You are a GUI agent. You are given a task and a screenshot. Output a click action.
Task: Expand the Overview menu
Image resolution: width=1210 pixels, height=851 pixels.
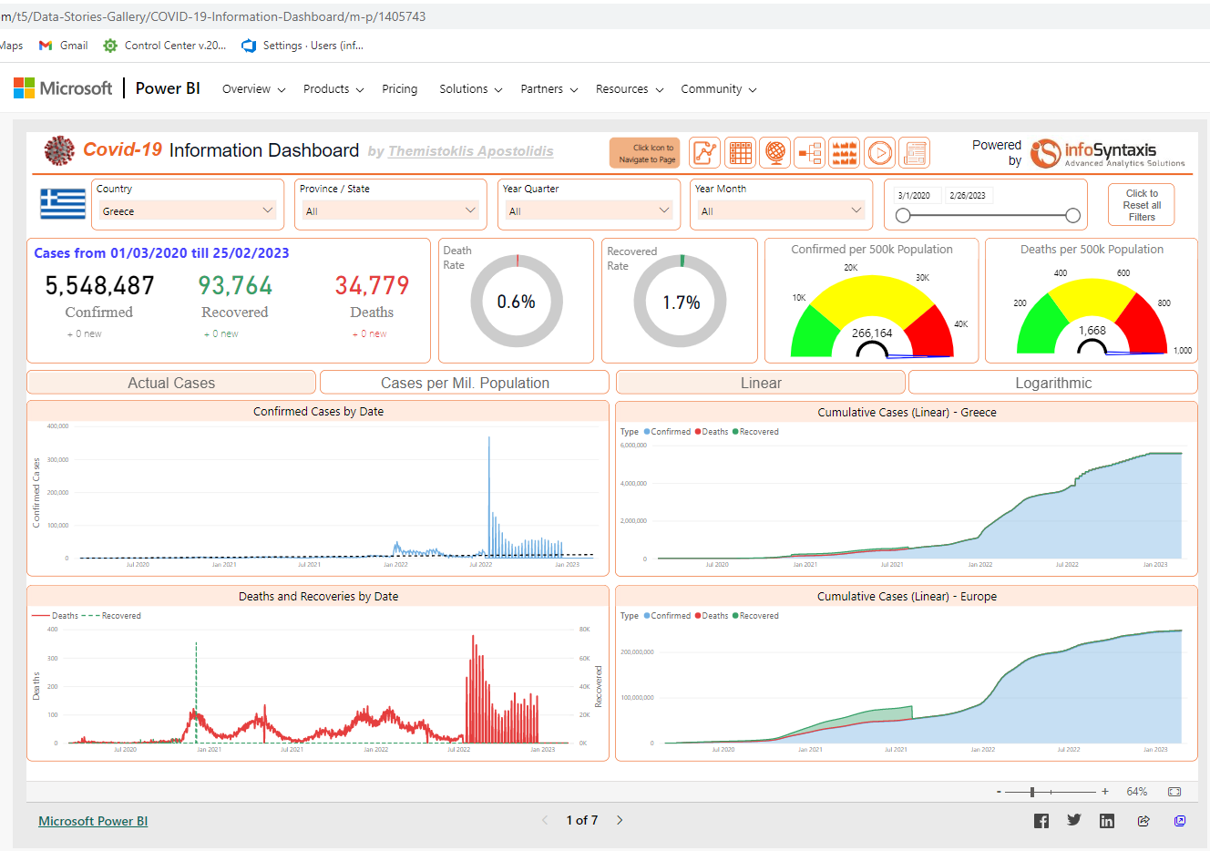click(x=253, y=89)
